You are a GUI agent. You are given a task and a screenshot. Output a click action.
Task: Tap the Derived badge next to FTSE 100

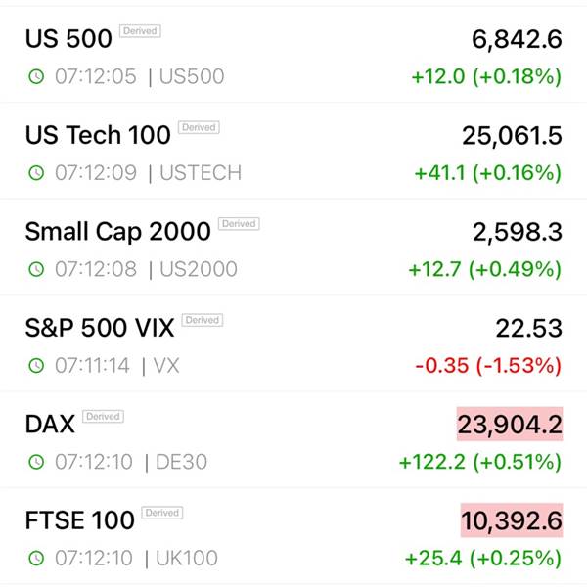[162, 513]
